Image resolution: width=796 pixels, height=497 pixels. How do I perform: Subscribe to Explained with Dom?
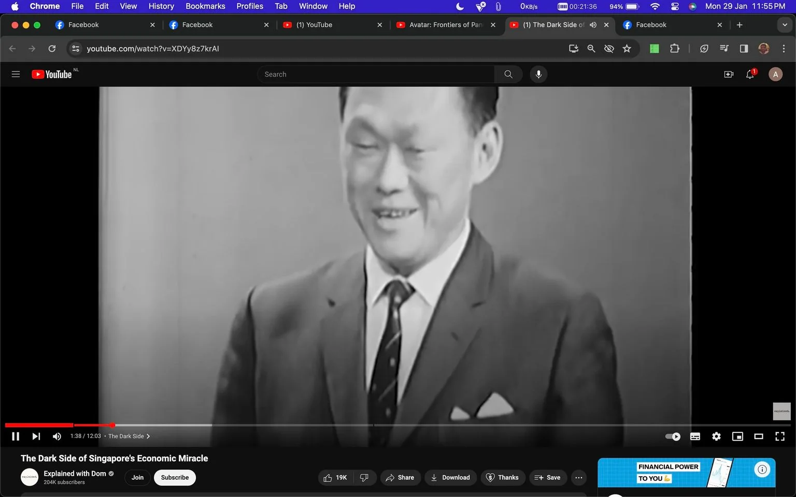click(x=175, y=477)
